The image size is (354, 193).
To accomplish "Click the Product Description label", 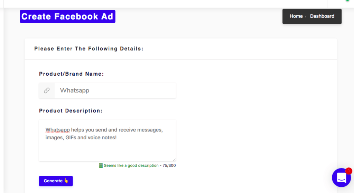I will [71, 111].
